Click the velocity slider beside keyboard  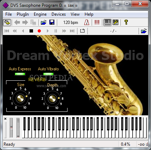5,130
